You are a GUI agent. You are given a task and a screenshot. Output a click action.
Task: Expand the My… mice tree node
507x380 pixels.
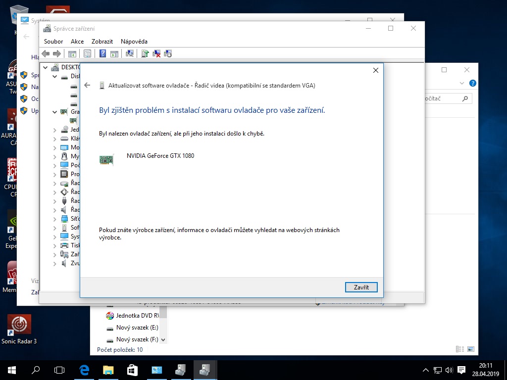pyautogui.click(x=54, y=157)
